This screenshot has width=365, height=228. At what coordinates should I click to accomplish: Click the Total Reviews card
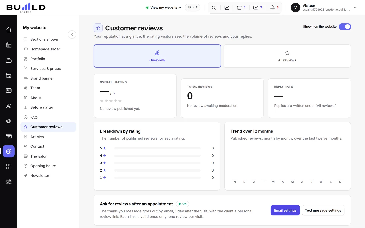(222, 98)
